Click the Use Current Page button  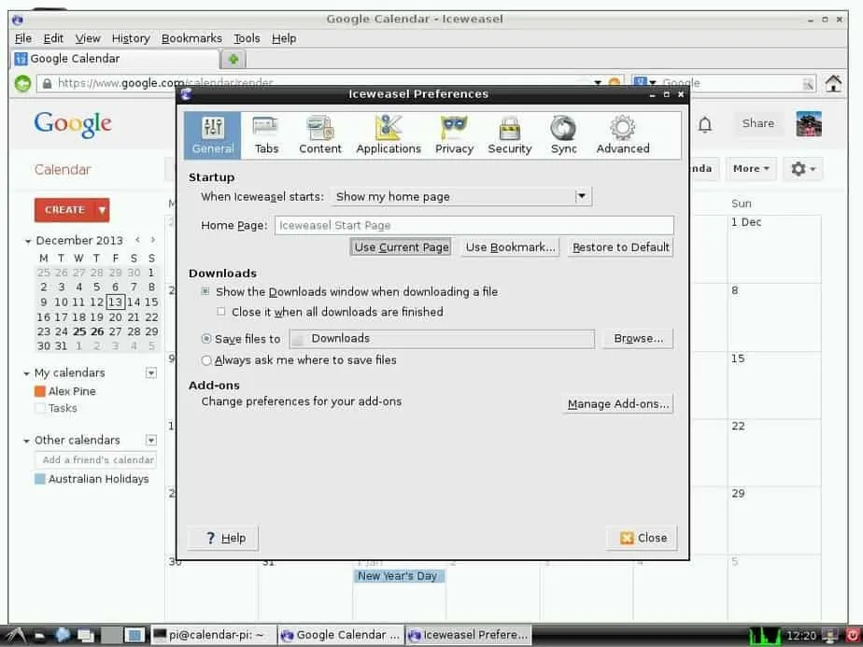tap(402, 247)
